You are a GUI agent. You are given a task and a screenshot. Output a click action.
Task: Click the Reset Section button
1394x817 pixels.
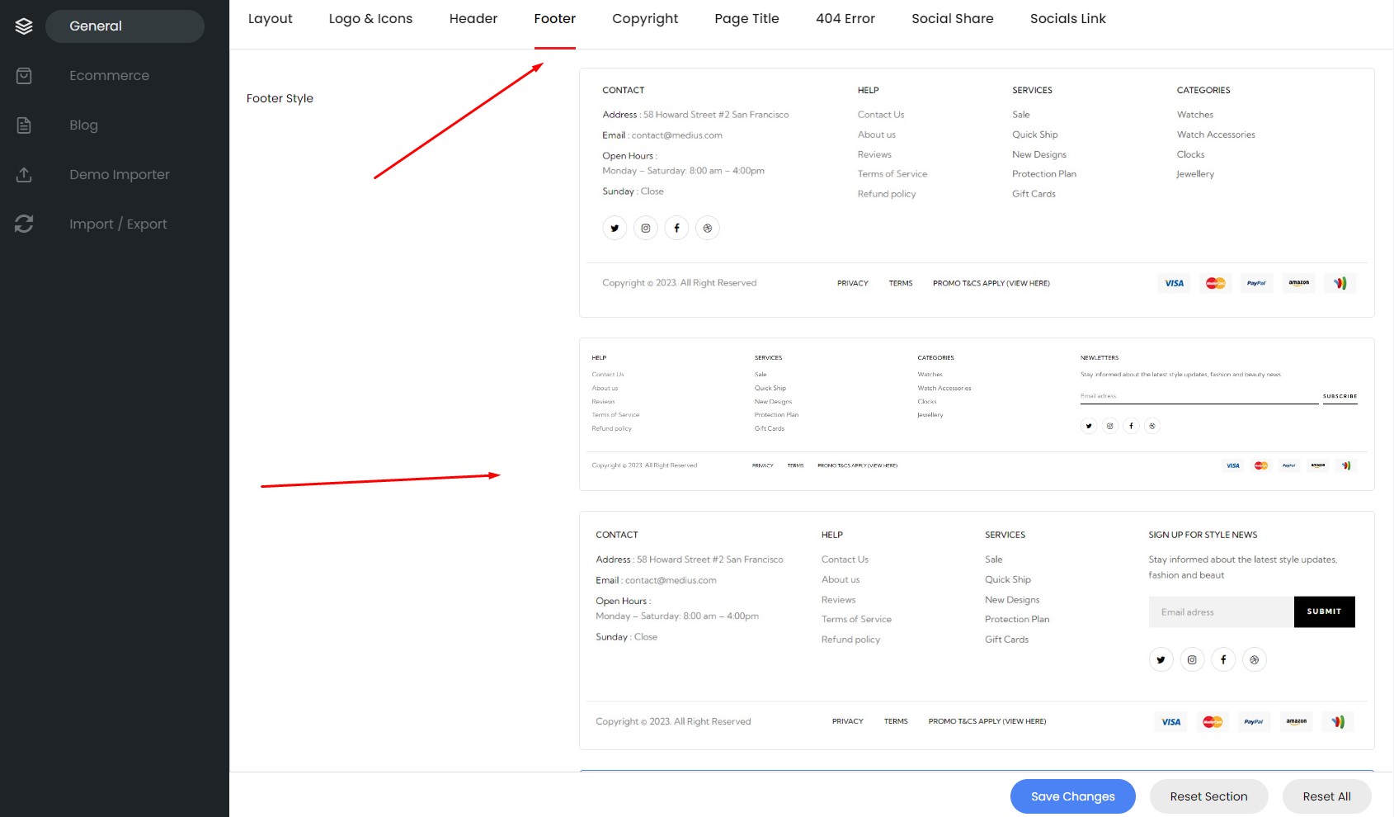pyautogui.click(x=1208, y=796)
